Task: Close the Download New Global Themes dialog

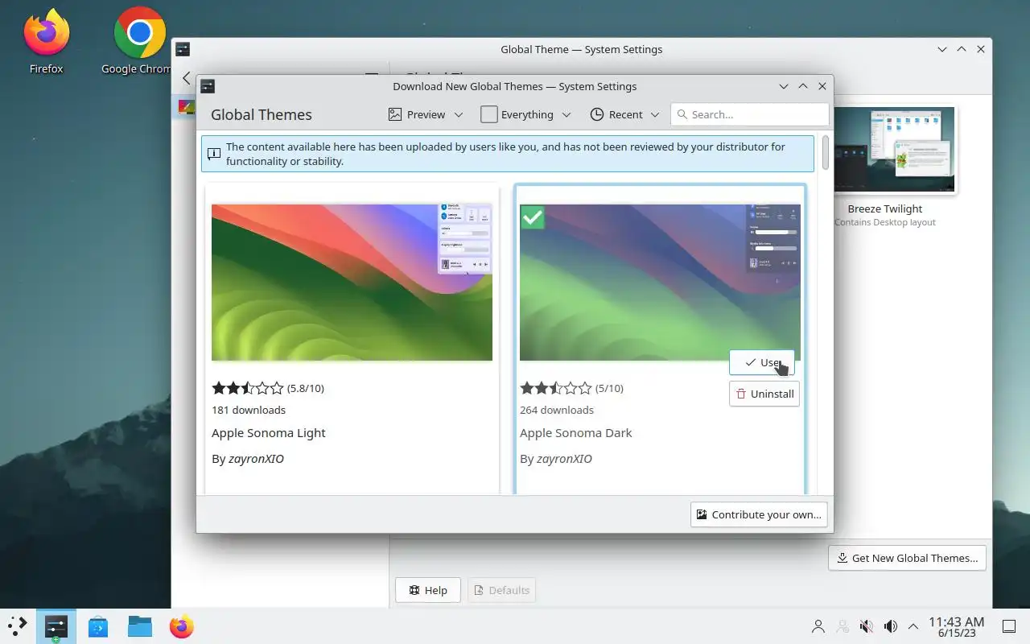Action: [822, 86]
